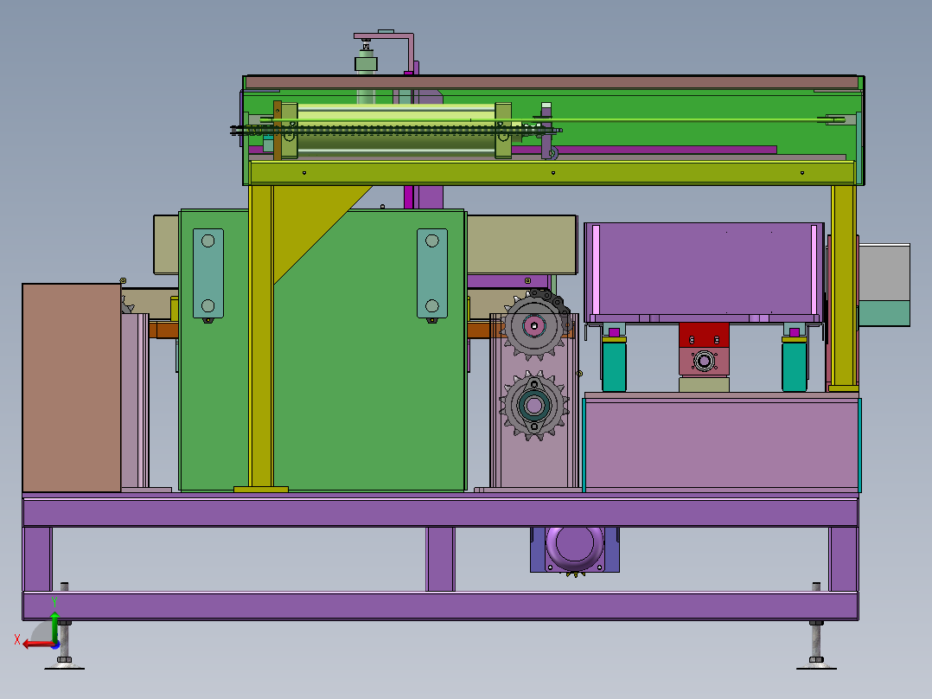Select the large purple tray on the right
The image size is (932, 699).
[705, 272]
